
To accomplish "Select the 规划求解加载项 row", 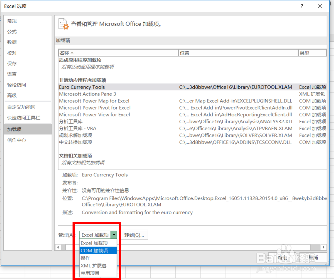I will click(192, 135).
